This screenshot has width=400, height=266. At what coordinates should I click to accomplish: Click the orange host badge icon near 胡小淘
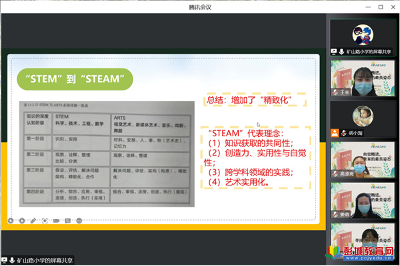click(x=335, y=133)
